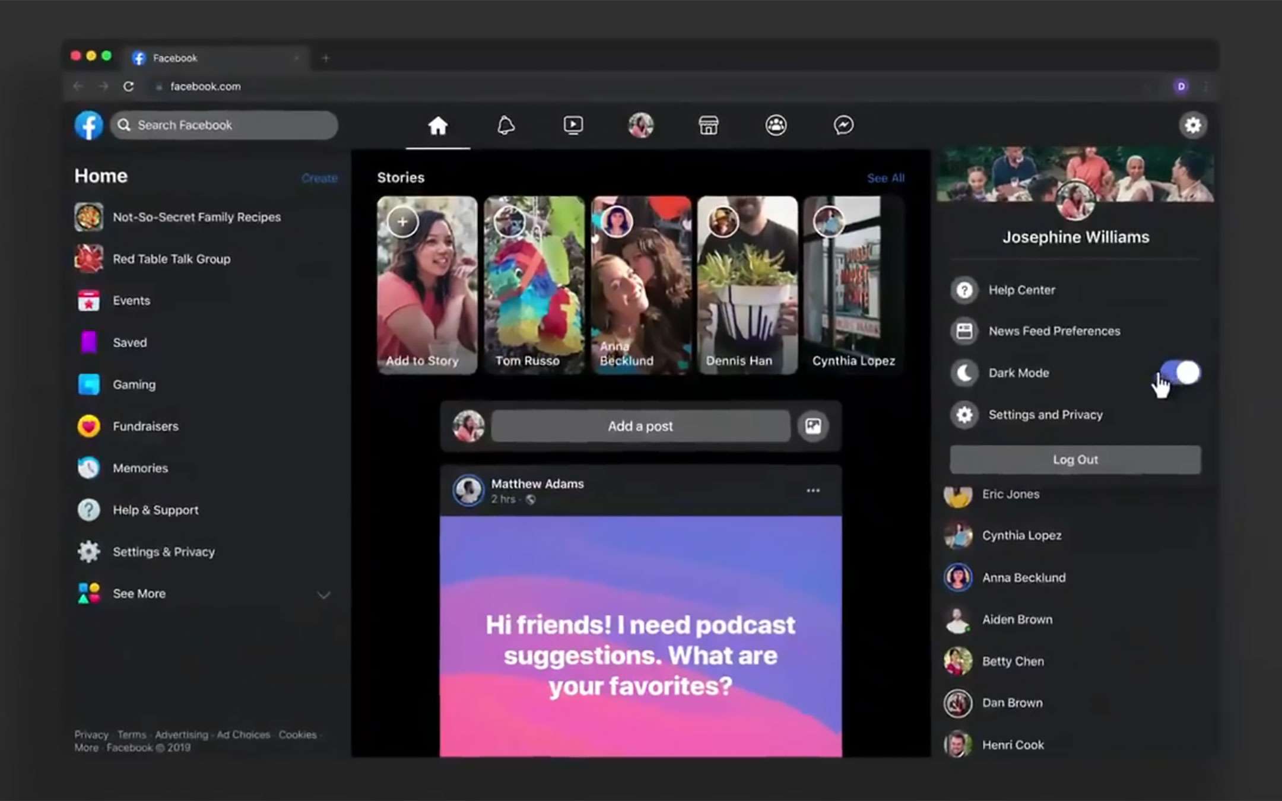Click the add photo icon beside Add a post

pyautogui.click(x=813, y=426)
